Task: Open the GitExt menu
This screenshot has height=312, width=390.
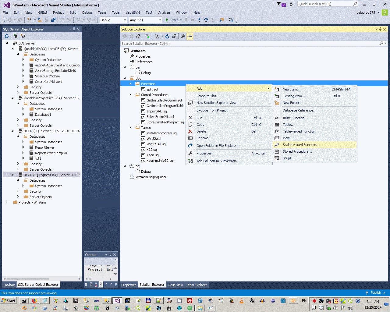Action: (x=43, y=12)
